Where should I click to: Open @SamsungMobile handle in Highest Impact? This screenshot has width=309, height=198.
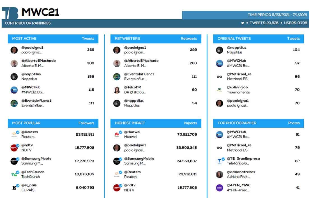(139, 159)
